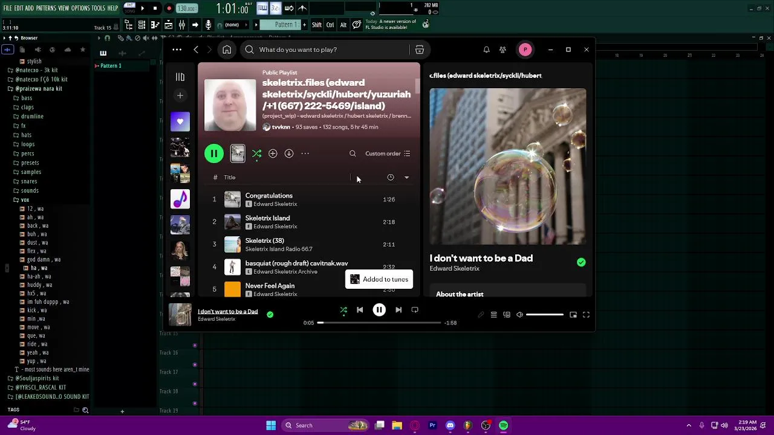Open FL Studio EDIT menu

pyautogui.click(x=19, y=8)
